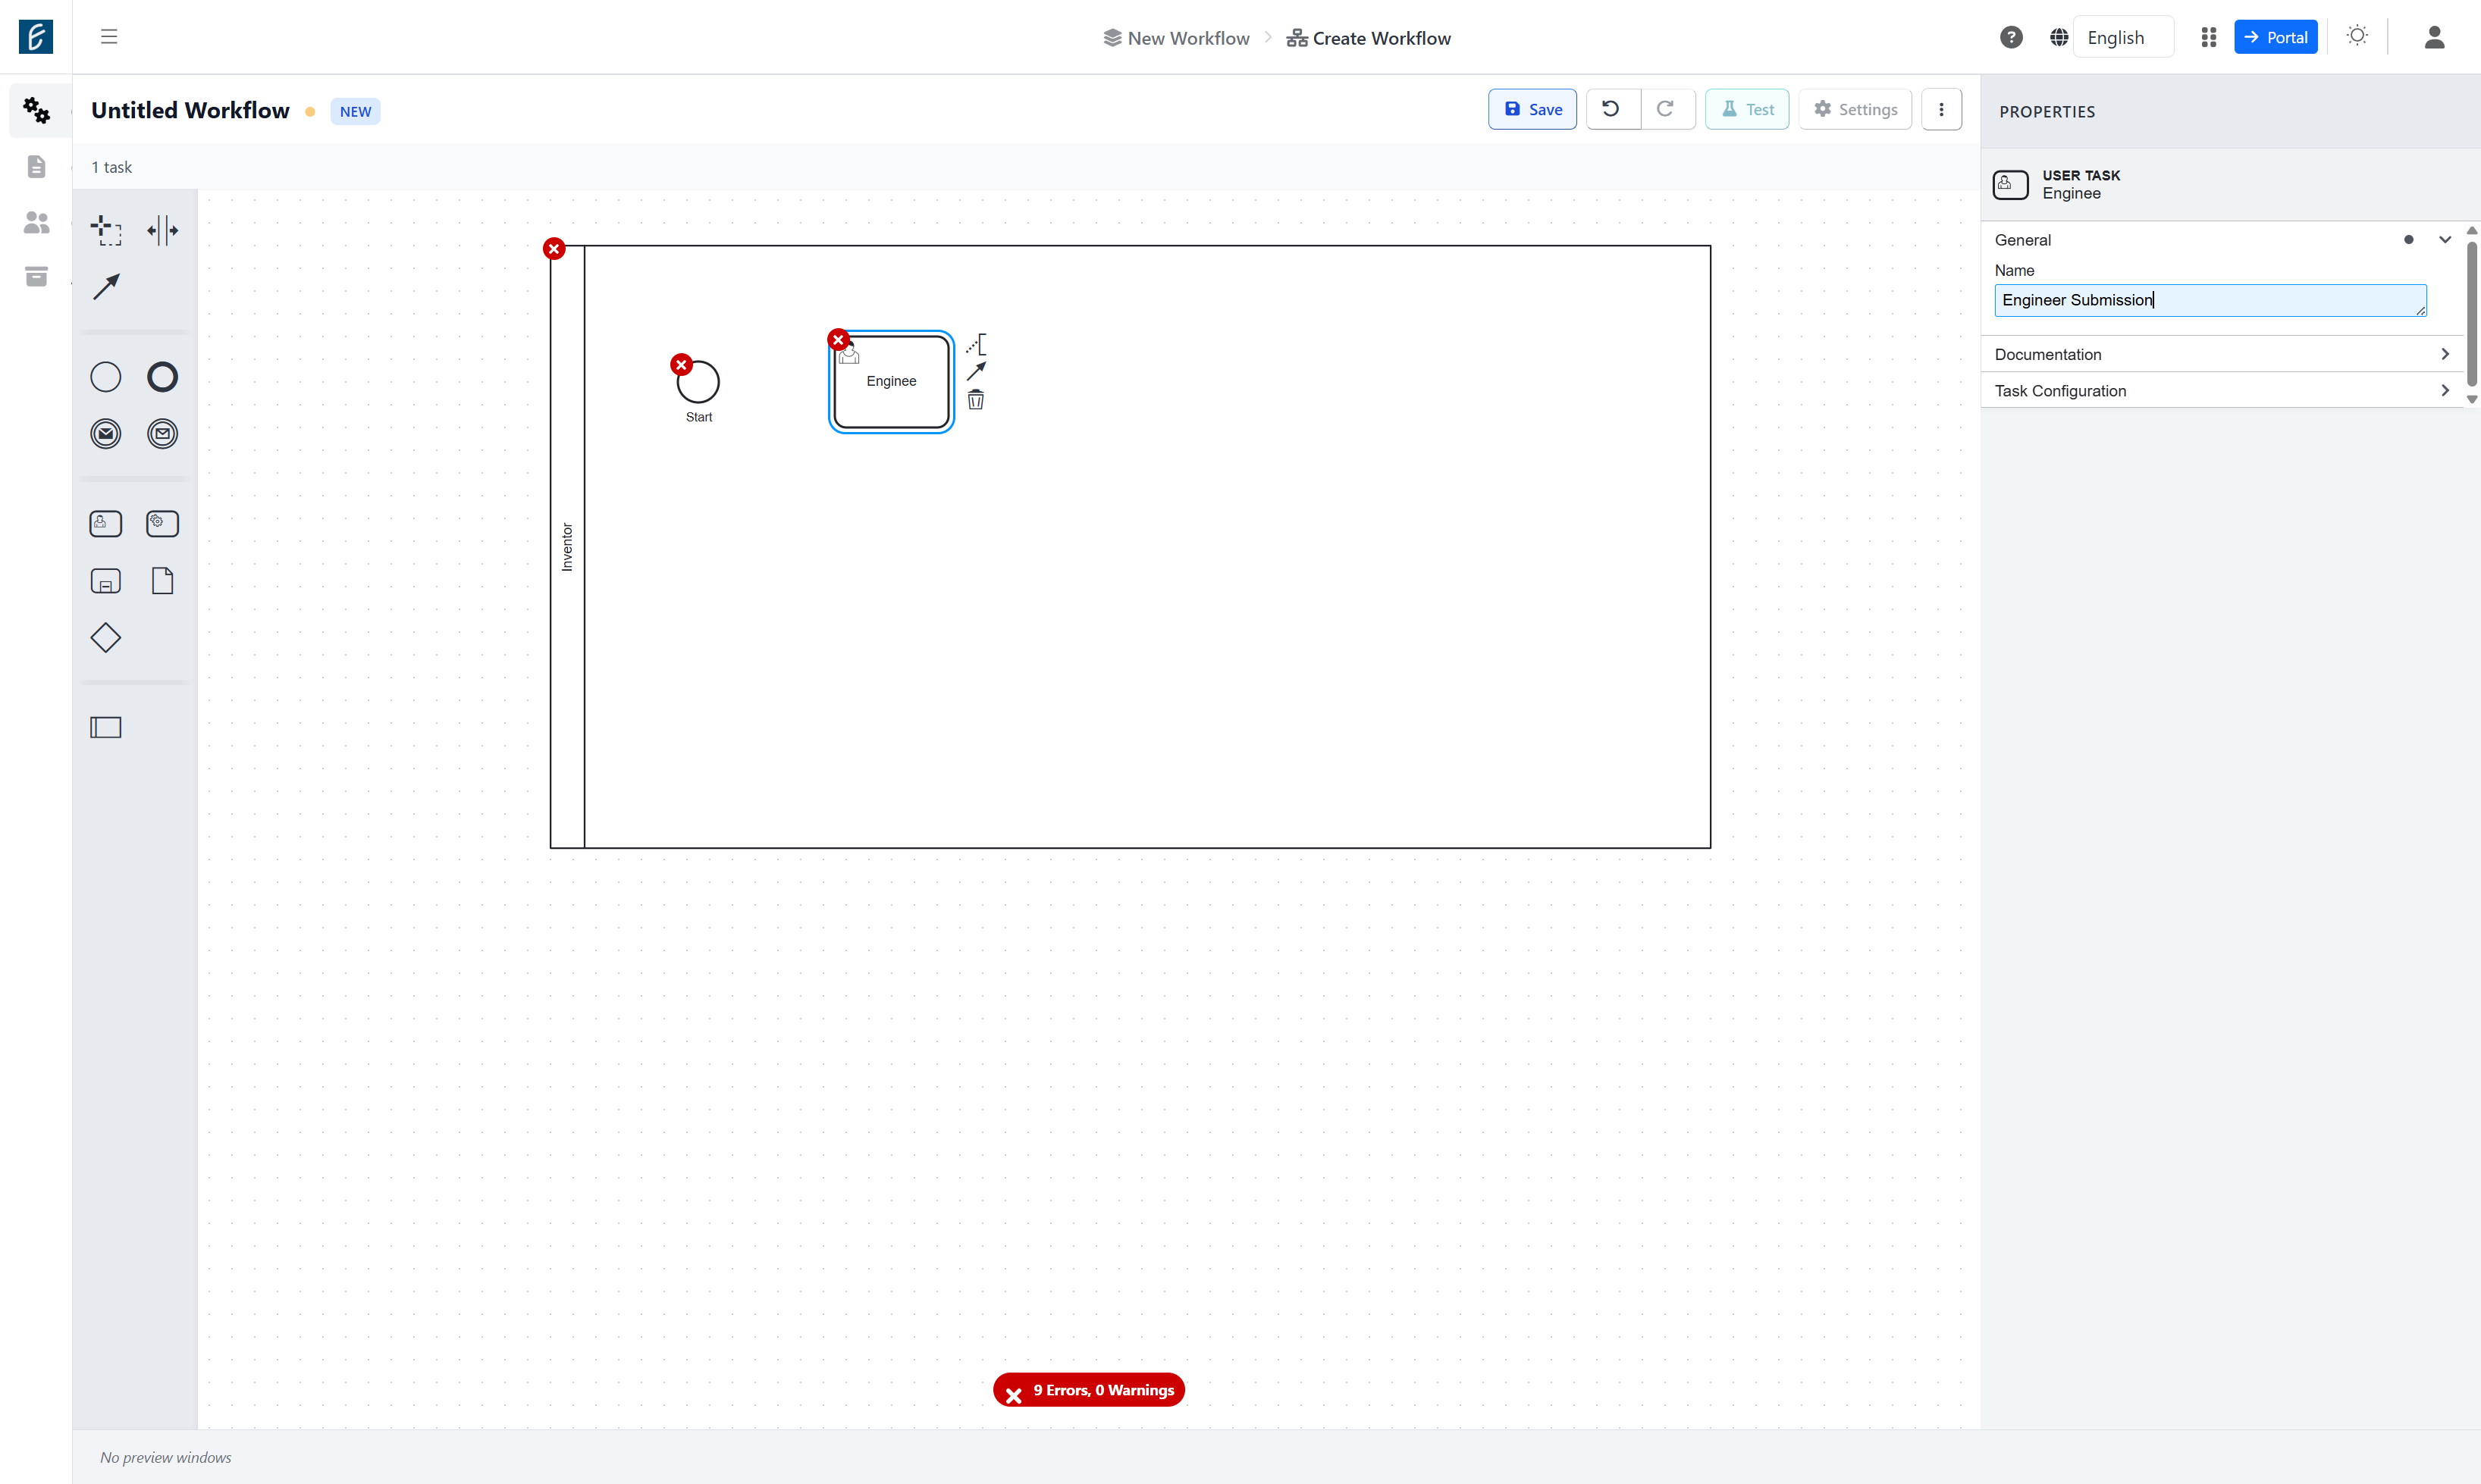Add text annotation to Enginee task
This screenshot has width=2481, height=1484.
pyautogui.click(x=977, y=344)
